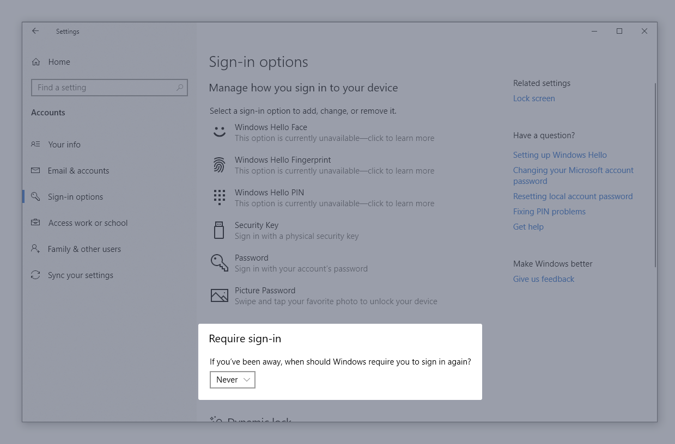The width and height of the screenshot is (675, 444).
Task: Select Sign-in options in sidebar
Action: pyautogui.click(x=76, y=197)
